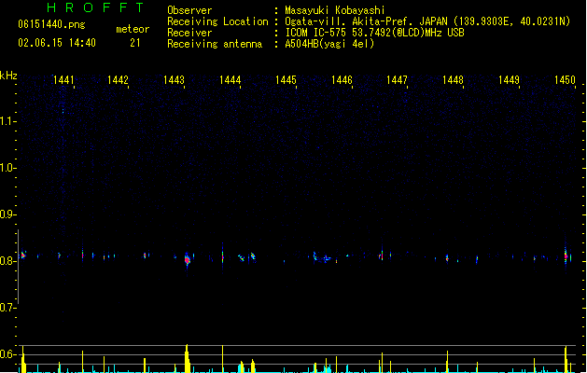Click time marker 1450
The height and width of the screenshot is (373, 587).
click(x=565, y=80)
